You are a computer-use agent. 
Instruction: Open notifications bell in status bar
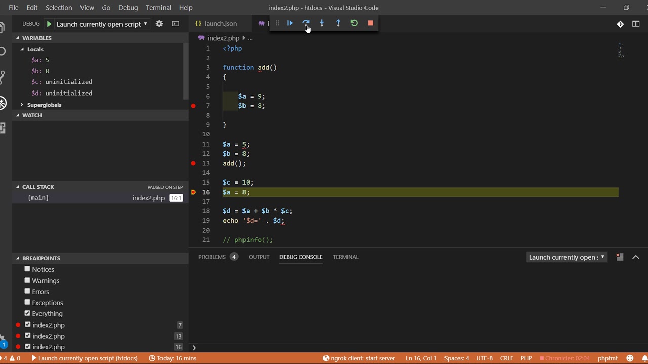(644, 358)
